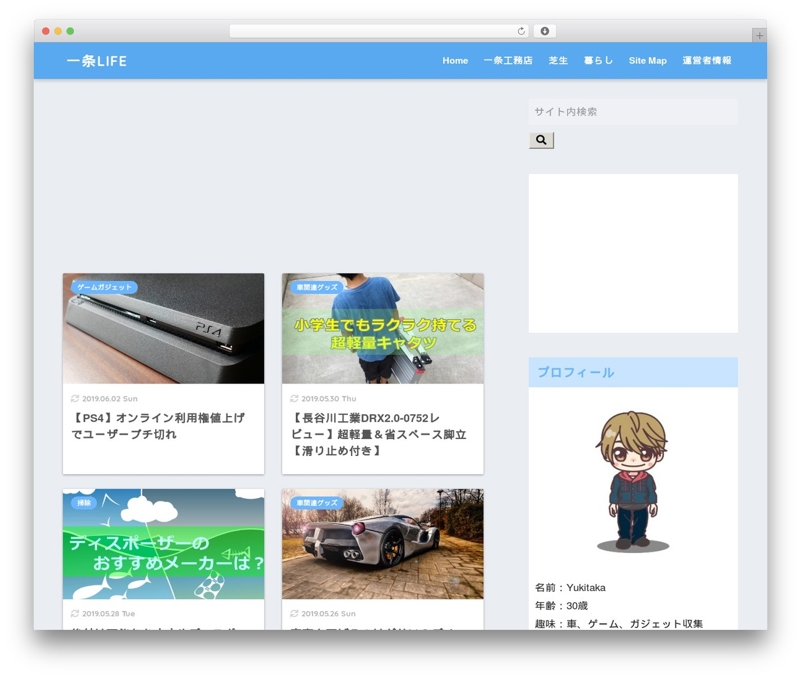
Task: Click update icon beside 2019.05.30 Thu
Action: (294, 398)
